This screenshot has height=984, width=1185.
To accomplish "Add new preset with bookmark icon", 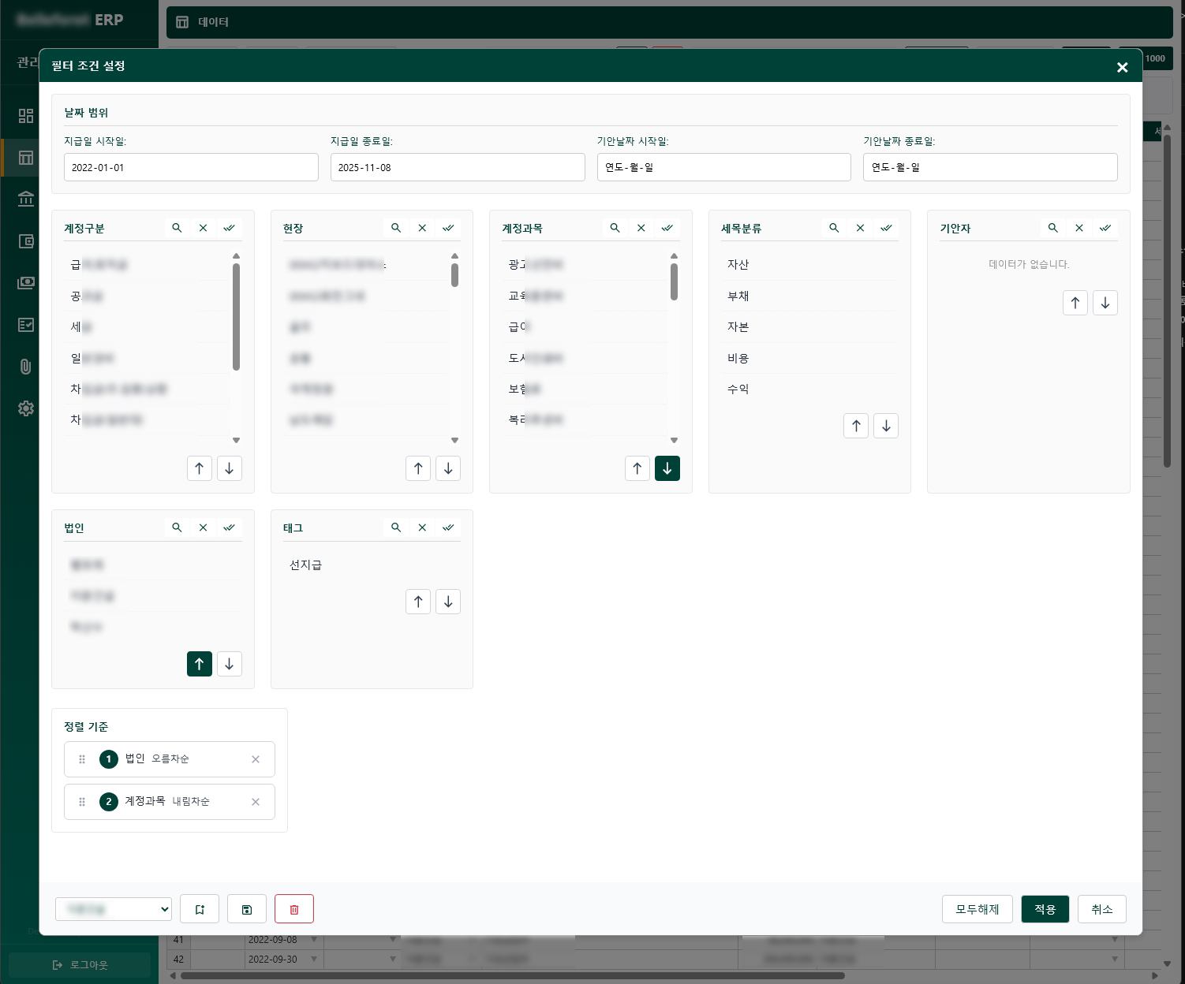I will 200,909.
